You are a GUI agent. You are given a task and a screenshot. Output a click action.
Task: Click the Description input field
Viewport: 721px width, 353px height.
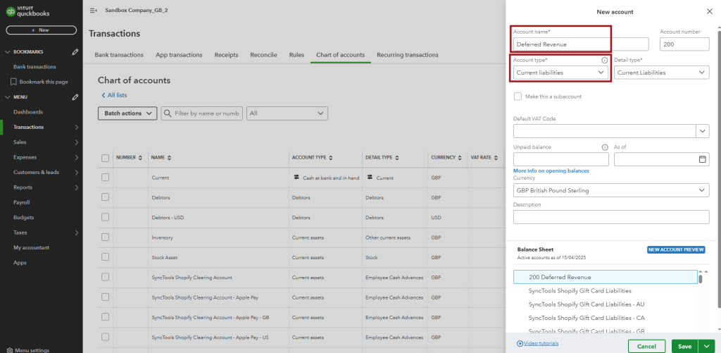click(611, 217)
